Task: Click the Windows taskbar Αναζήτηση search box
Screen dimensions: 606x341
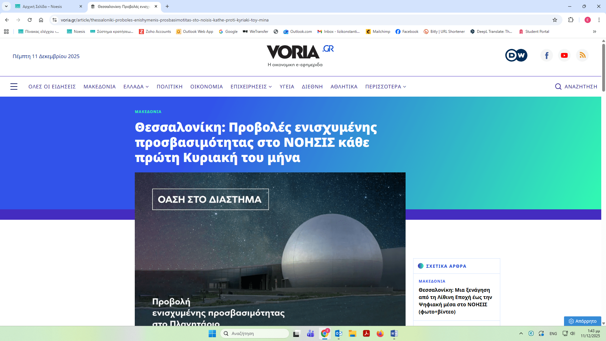Action: click(x=255, y=333)
